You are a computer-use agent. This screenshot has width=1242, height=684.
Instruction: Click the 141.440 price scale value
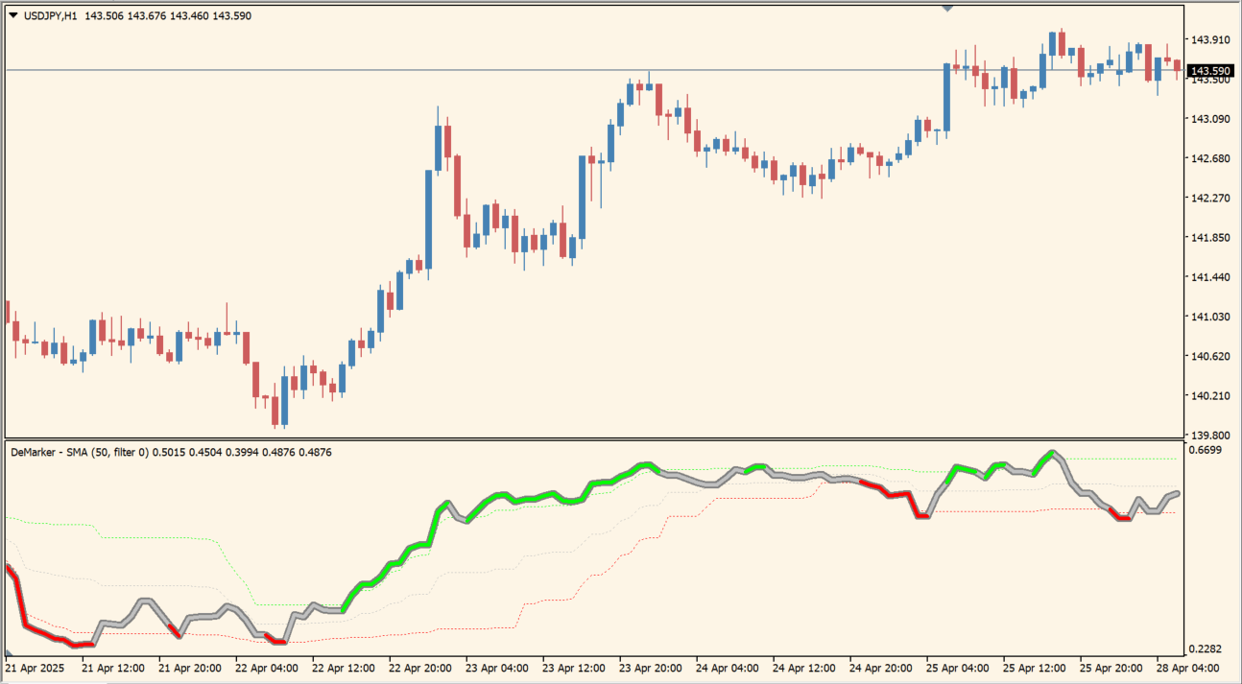pos(1210,277)
